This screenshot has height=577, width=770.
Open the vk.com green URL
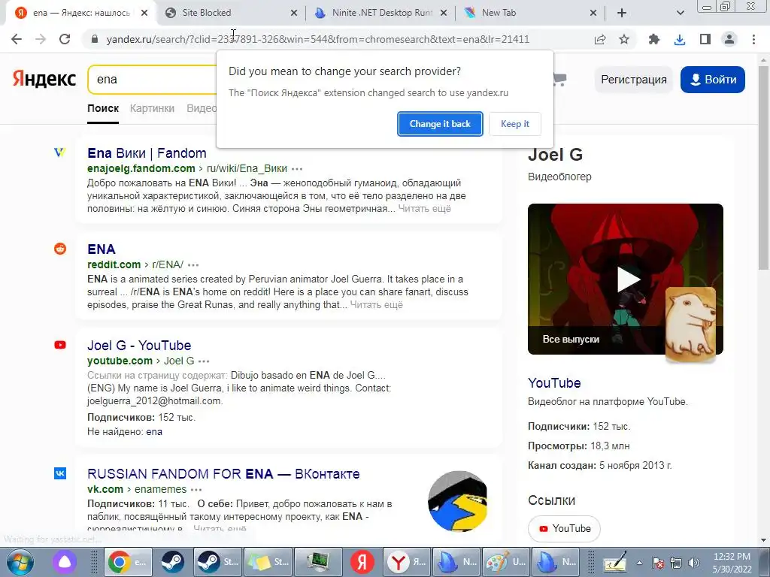point(105,489)
